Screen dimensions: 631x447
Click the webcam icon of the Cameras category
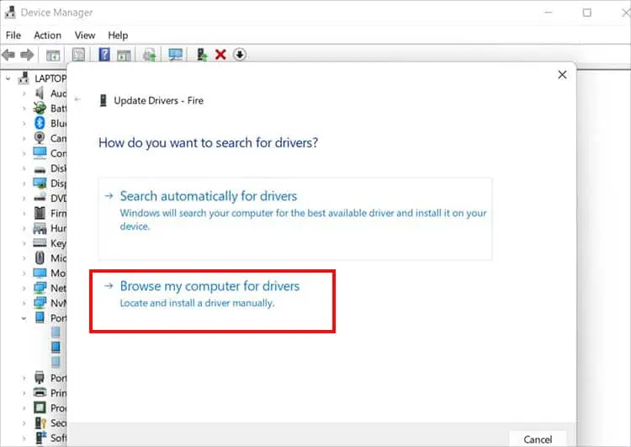click(x=40, y=138)
